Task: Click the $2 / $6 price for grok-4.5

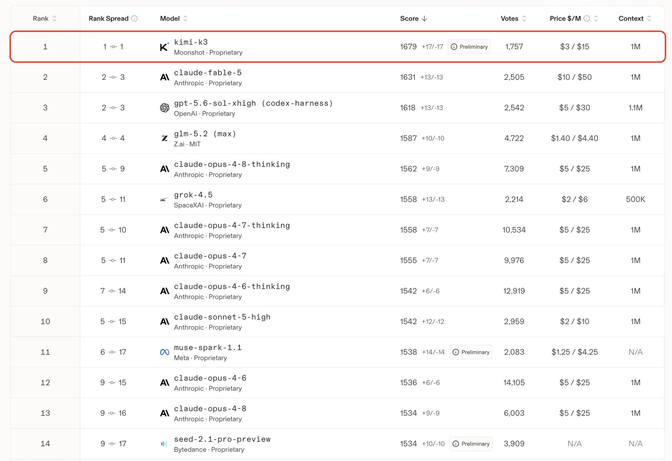Action: coord(575,200)
